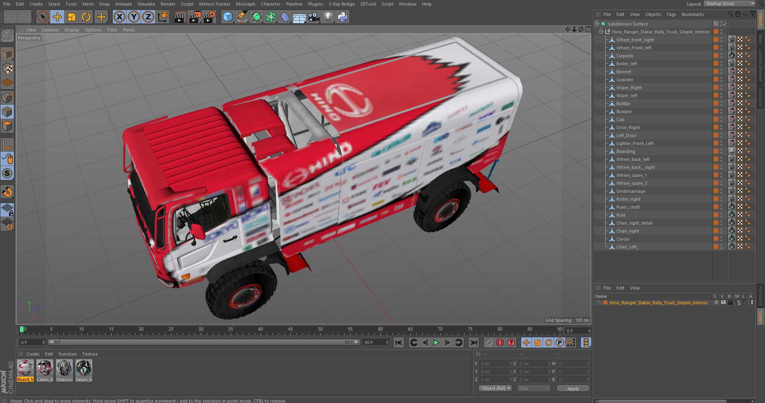
Task: Add a bend deformer object
Action: click(x=285, y=17)
